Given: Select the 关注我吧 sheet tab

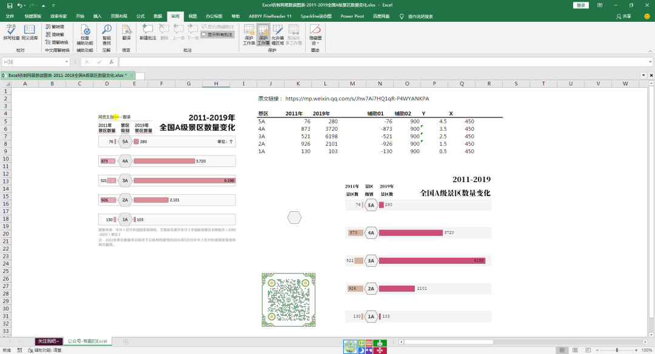Looking at the screenshot, I should (x=49, y=341).
